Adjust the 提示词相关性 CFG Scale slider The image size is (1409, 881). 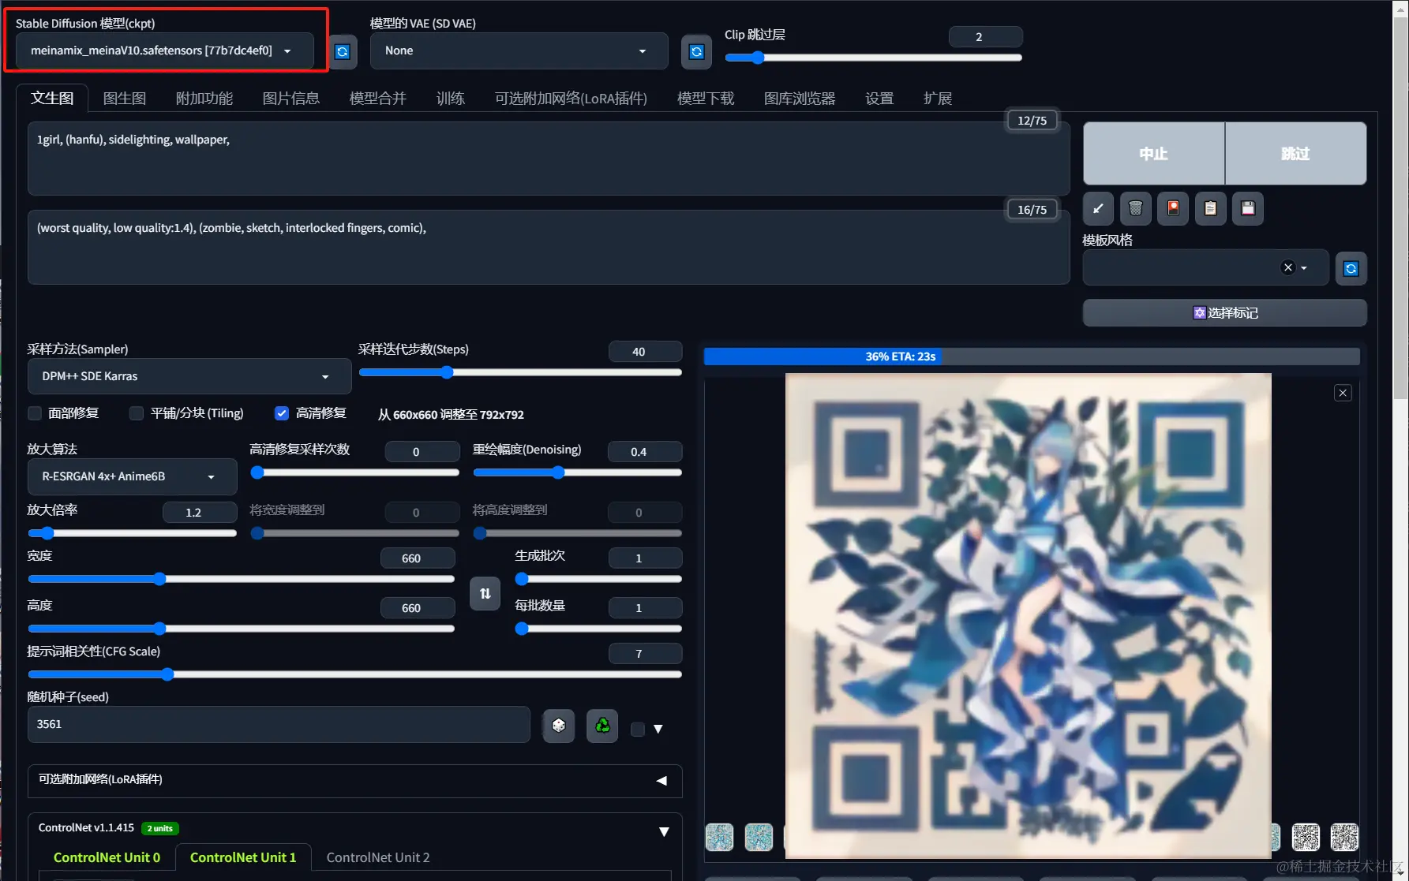pyautogui.click(x=354, y=674)
